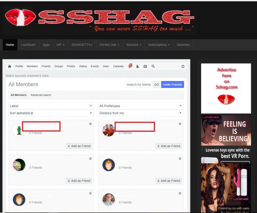The image size is (257, 213).
Task: Click the GO search button
Action: (156, 84)
